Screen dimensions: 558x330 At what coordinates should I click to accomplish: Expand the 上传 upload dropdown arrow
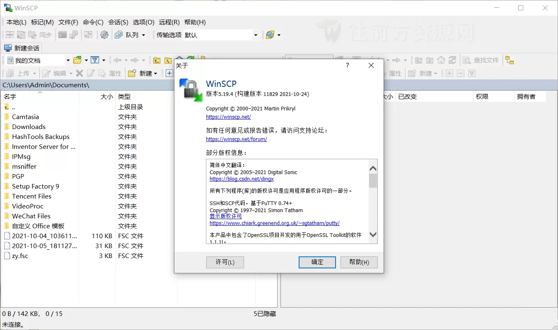click(34, 73)
